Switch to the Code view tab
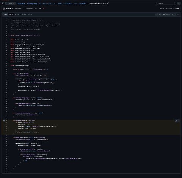Image resolution: width=182 pixels, height=178 pixels. (5, 14)
